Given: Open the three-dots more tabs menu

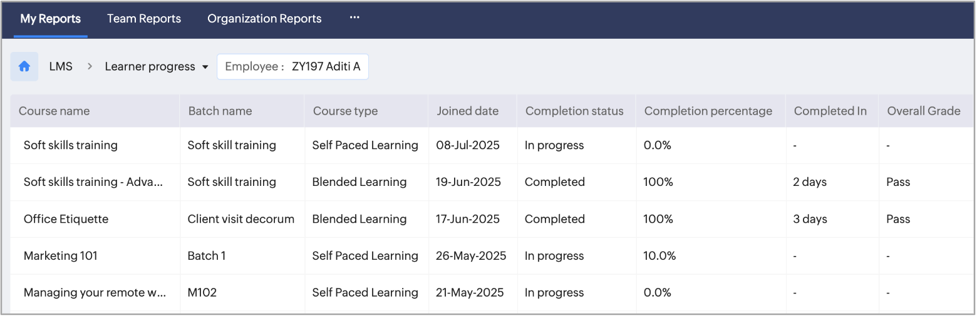Looking at the screenshot, I should tap(354, 18).
